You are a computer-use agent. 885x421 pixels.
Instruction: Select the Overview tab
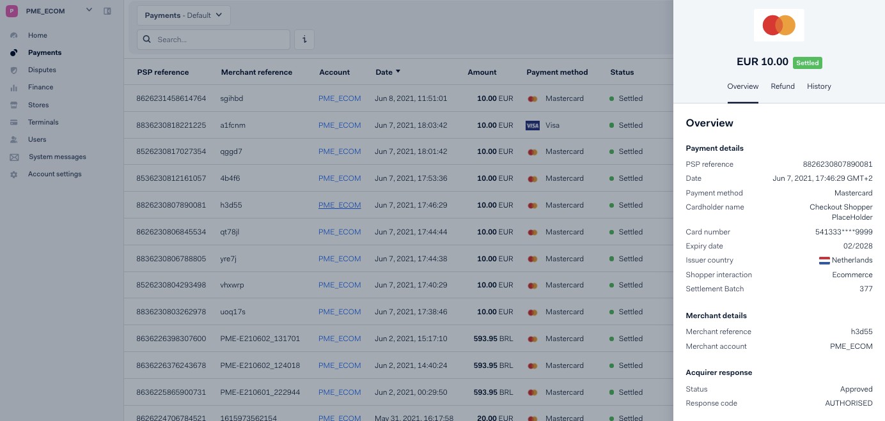(x=742, y=86)
